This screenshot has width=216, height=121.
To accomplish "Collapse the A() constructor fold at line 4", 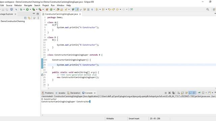I will [47, 25].
